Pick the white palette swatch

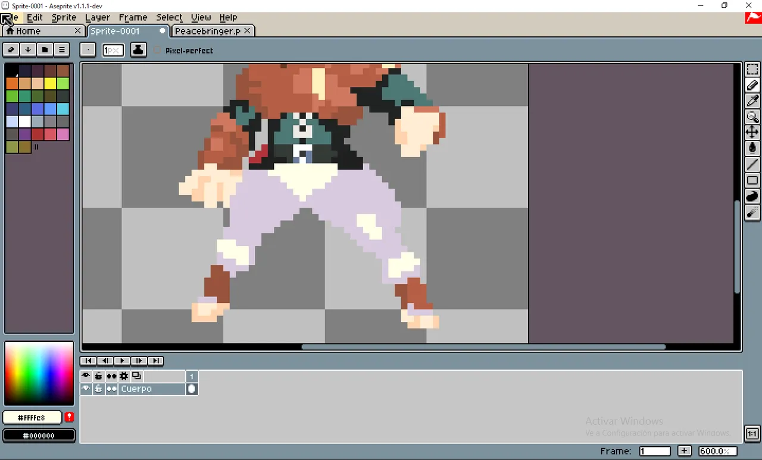(24, 121)
